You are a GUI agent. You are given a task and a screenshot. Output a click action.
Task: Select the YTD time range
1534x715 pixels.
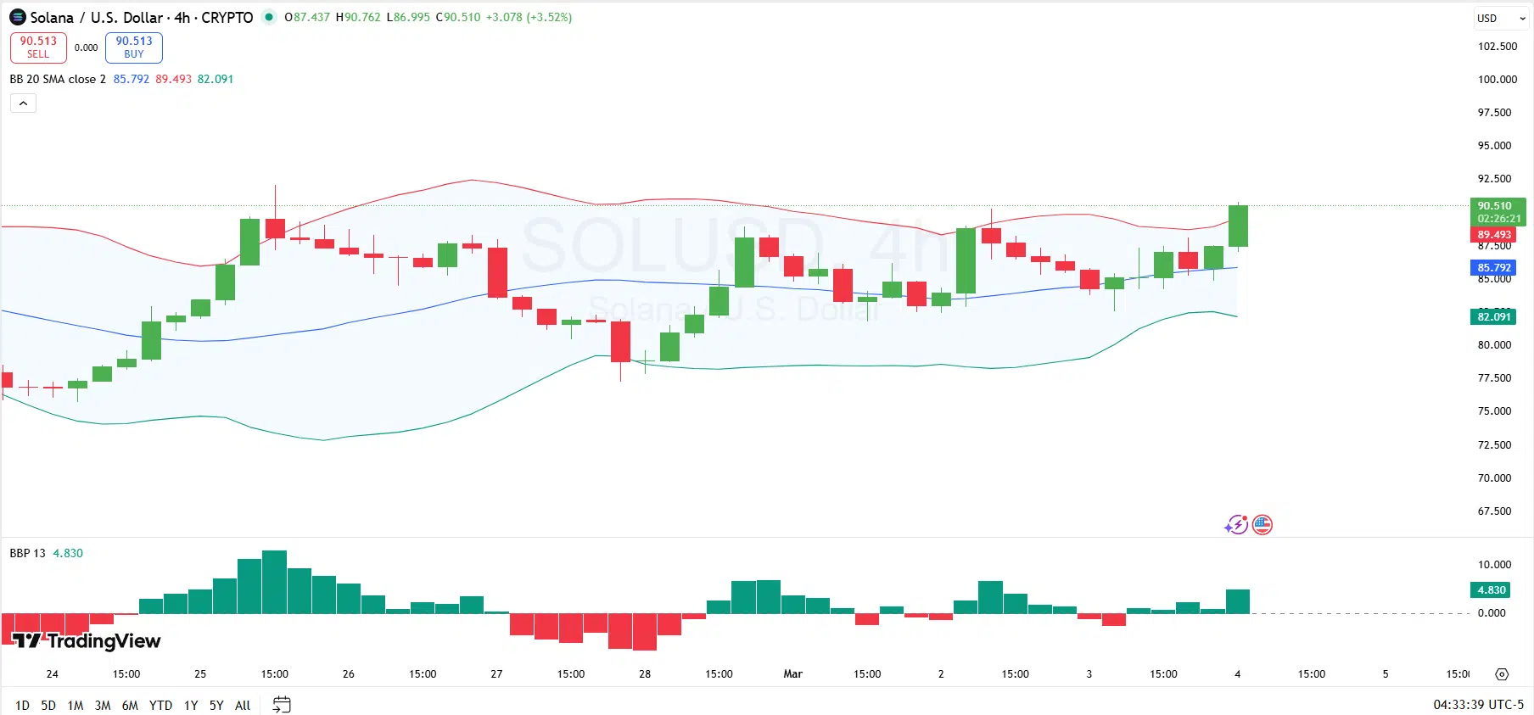coord(160,705)
